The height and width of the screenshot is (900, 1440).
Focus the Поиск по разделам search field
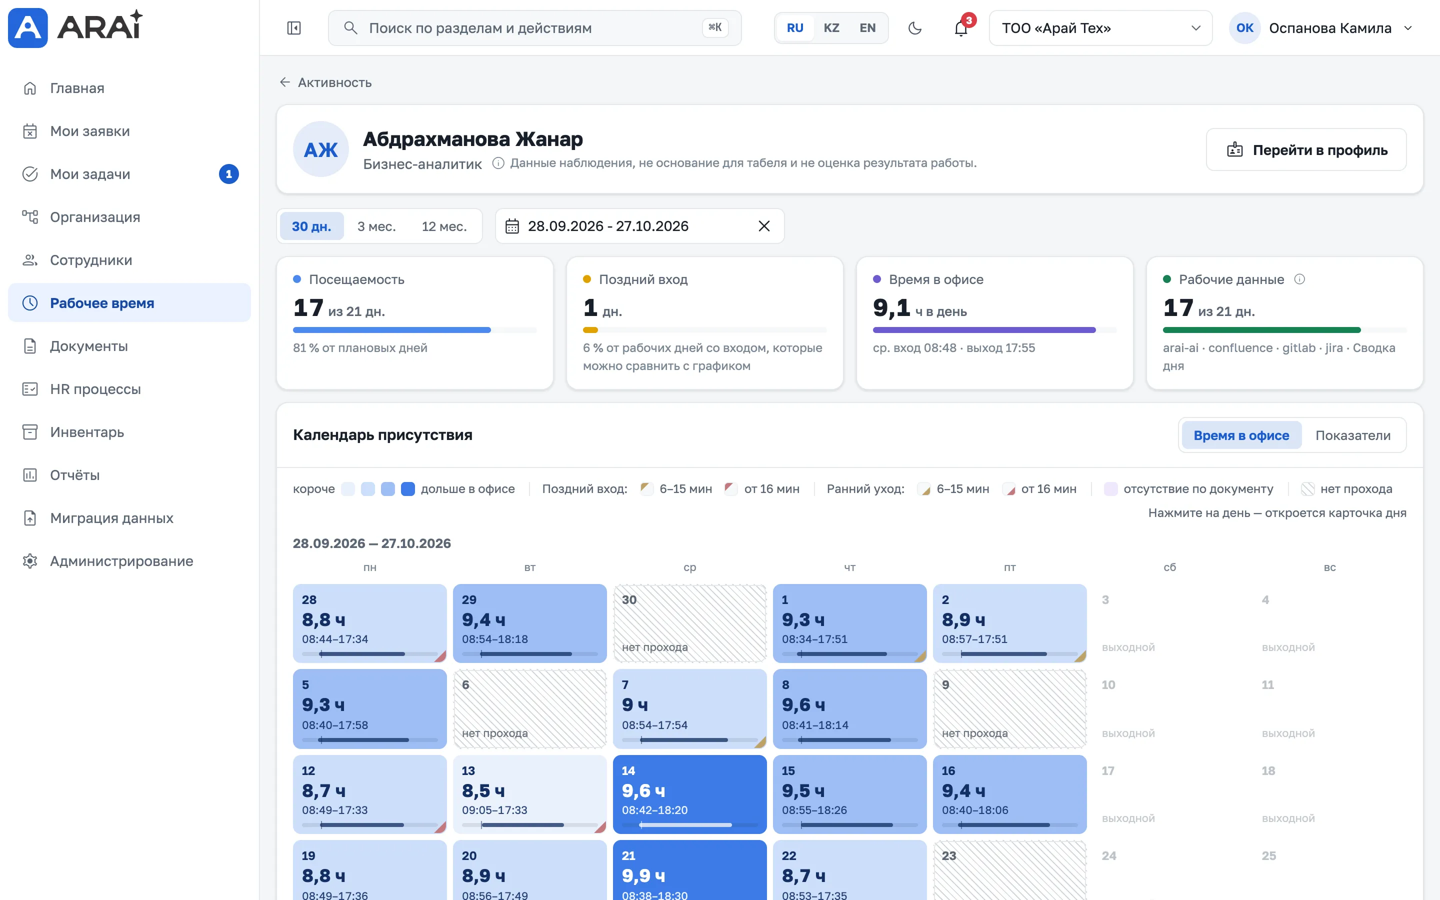pyautogui.click(x=534, y=28)
